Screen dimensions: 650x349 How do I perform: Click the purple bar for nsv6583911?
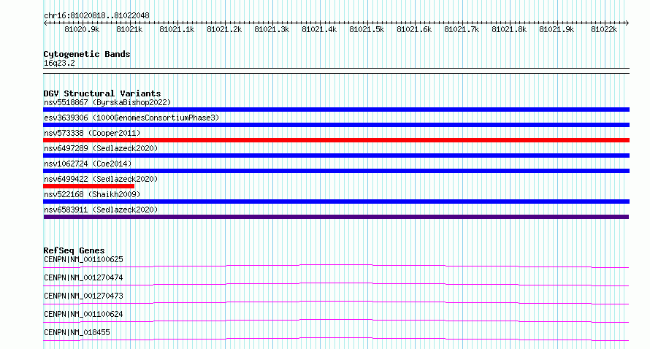(x=336, y=217)
